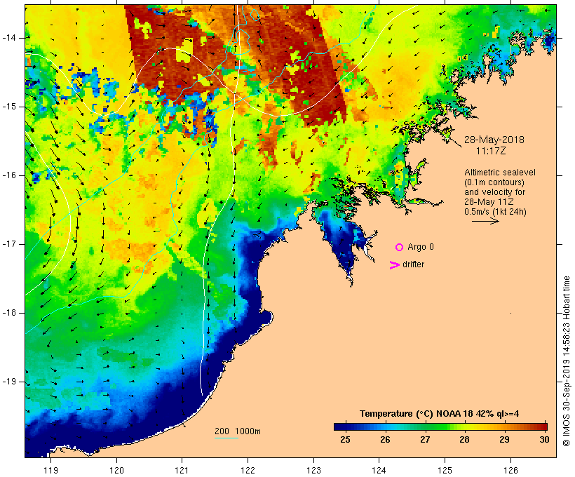Click the date text 28-May-2018
This screenshot has width=575, height=477.
click(x=494, y=140)
